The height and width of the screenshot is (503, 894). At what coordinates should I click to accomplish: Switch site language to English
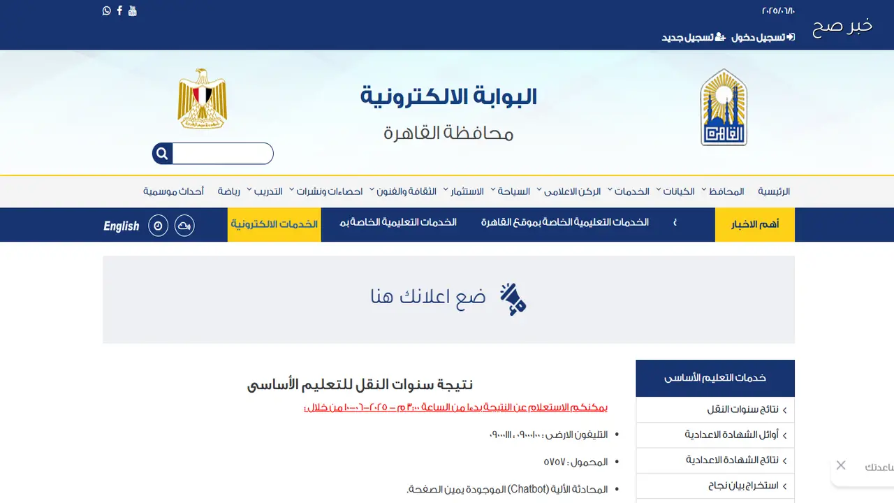point(122,226)
